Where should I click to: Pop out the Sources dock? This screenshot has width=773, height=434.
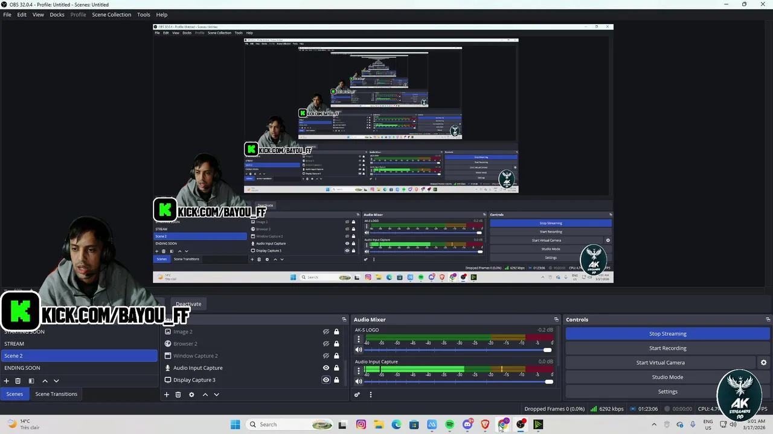pyautogui.click(x=344, y=319)
